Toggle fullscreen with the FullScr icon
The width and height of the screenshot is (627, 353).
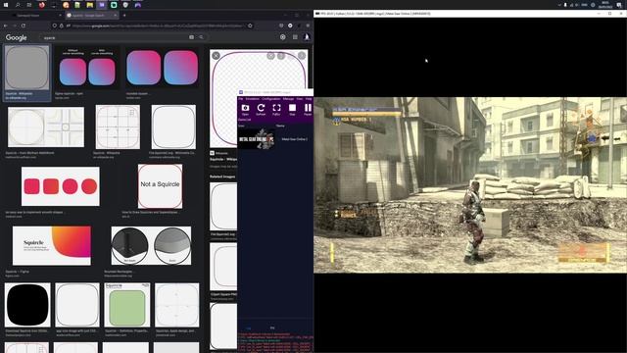276,109
